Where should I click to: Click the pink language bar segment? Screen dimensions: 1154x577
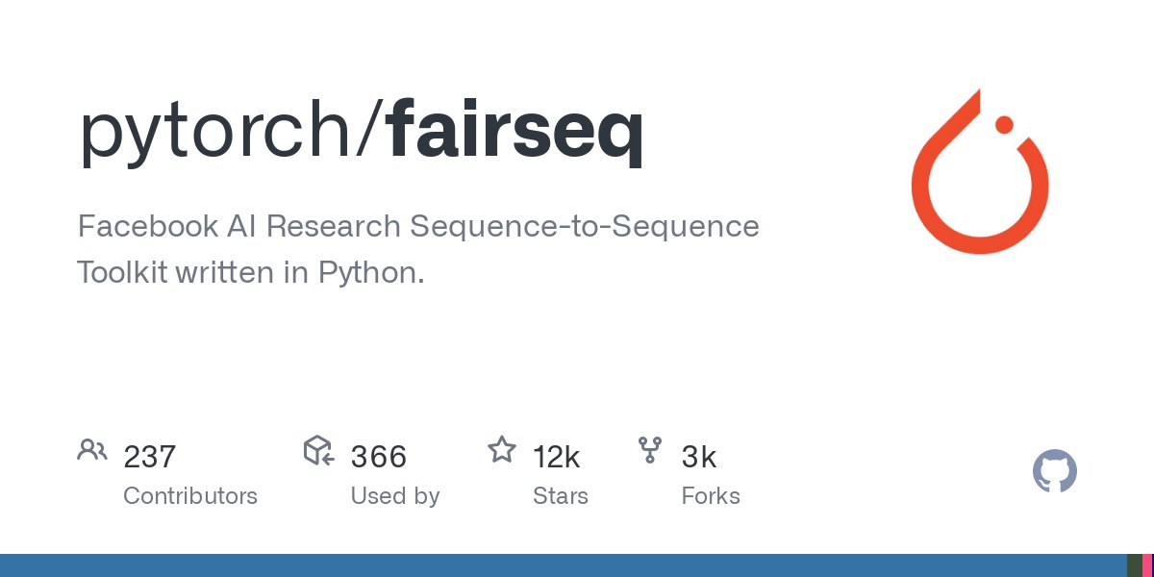(1148, 565)
